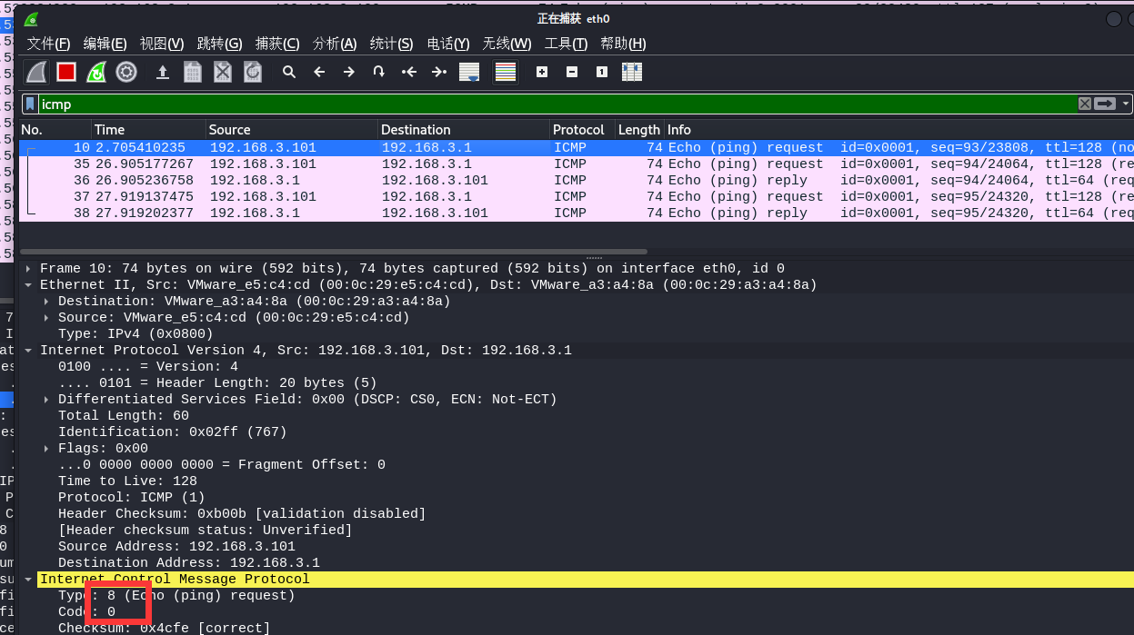Reset the text to normal size

click(602, 72)
